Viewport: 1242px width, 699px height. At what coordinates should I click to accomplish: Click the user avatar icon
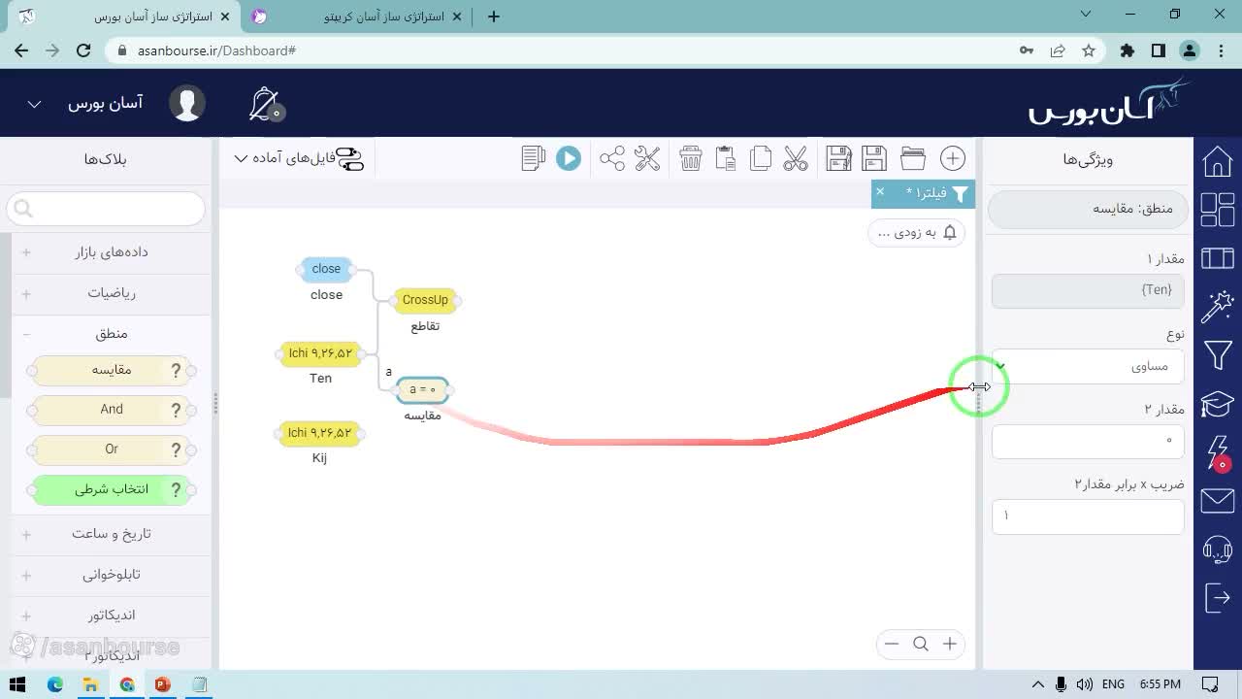point(187,103)
